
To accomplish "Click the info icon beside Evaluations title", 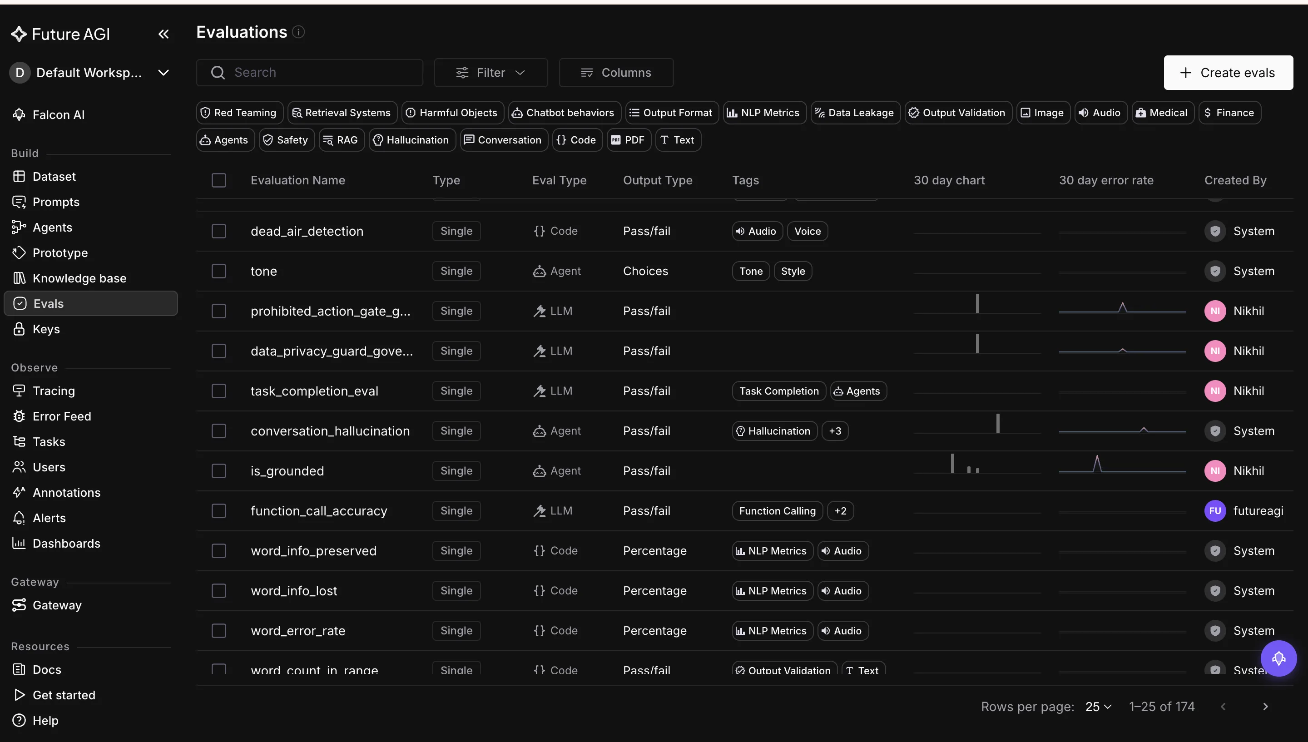I will 298,32.
